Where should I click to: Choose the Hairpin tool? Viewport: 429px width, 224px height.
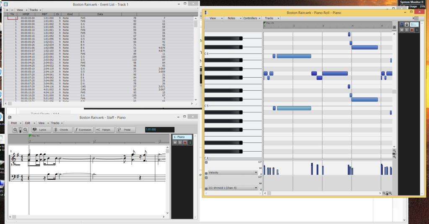[x=105, y=130]
